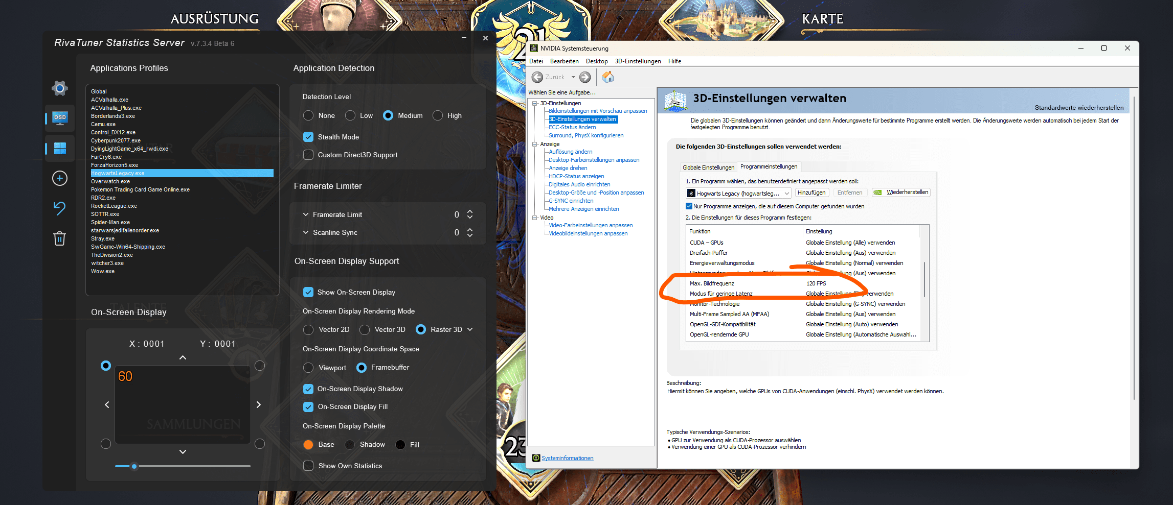Expand Scanline Sync dropdown chevron
Image resolution: width=1173 pixels, height=505 pixels.
click(x=306, y=232)
